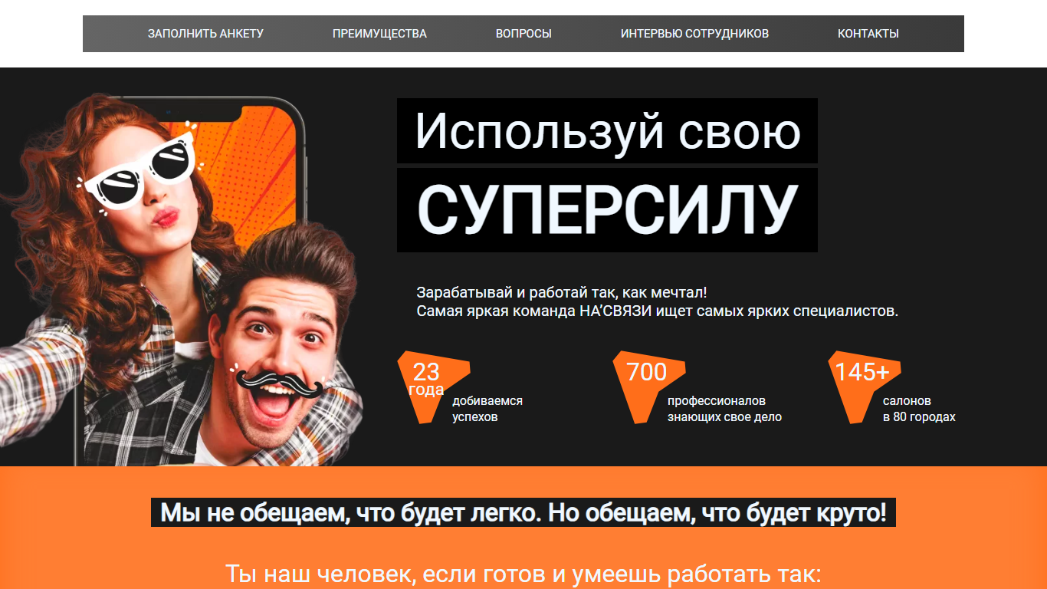This screenshot has height=589, width=1047.
Task: Click the text 'Зарабатывай и работай так, как мечтал!'
Action: [x=562, y=292]
